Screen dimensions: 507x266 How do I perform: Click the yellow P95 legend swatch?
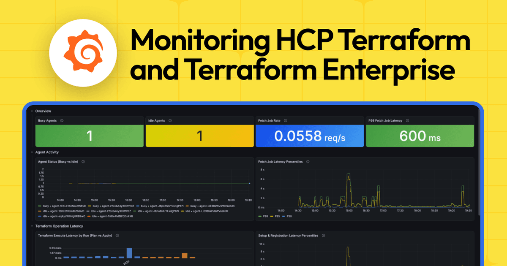[x=272, y=216]
